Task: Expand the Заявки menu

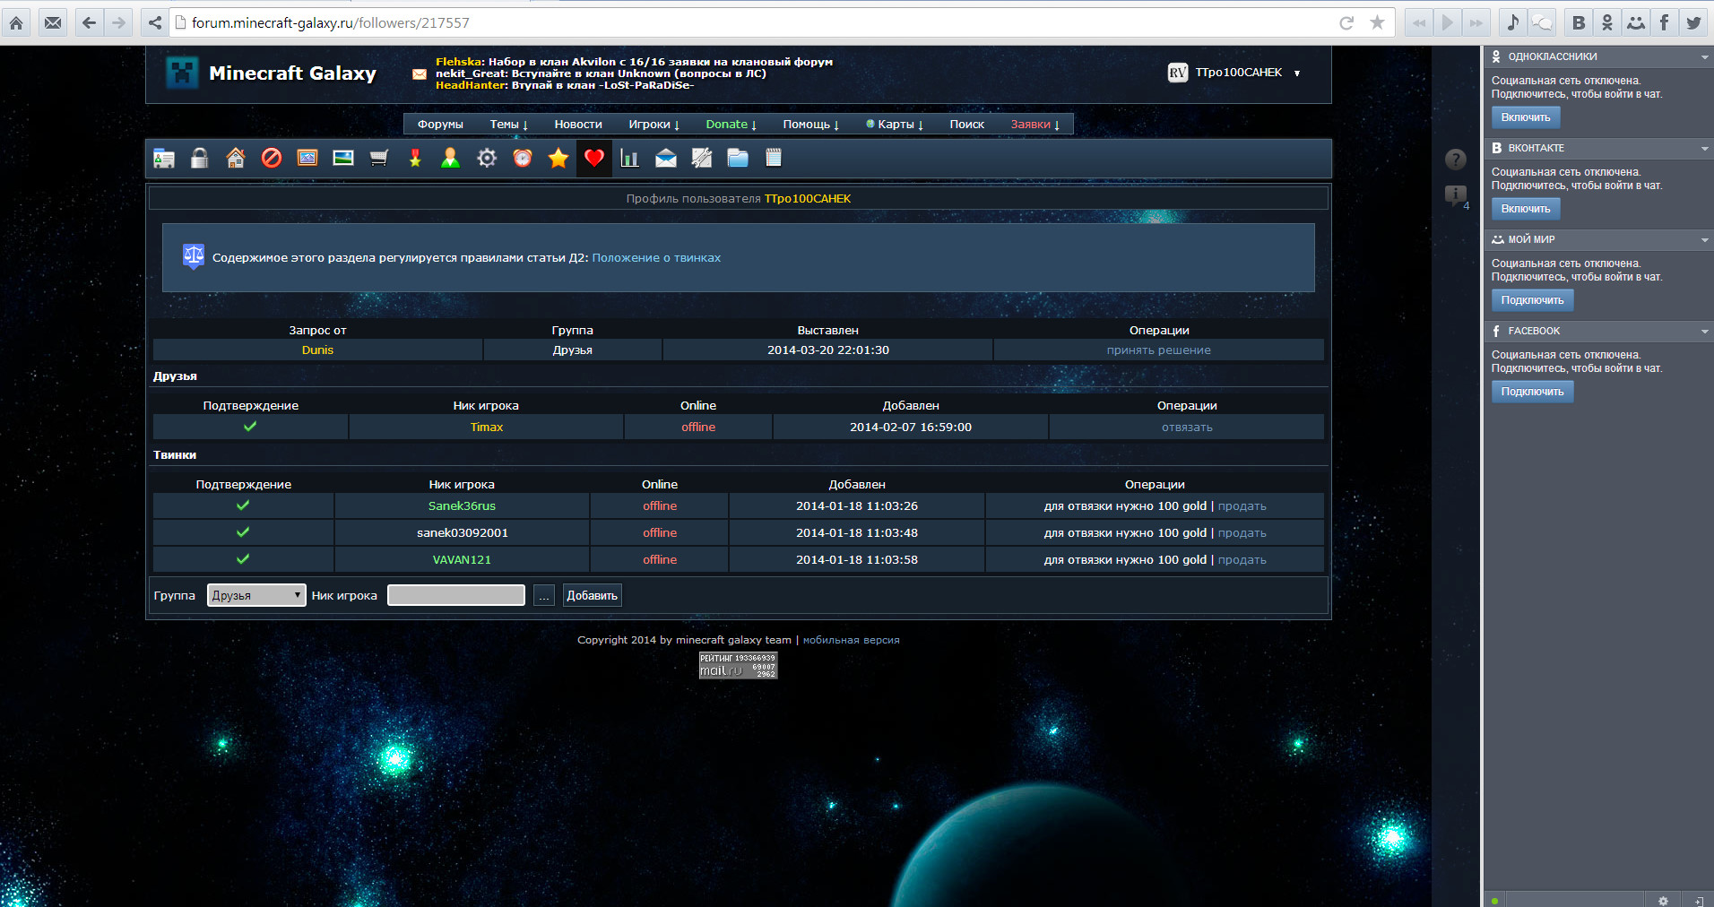Action: pos(1034,125)
